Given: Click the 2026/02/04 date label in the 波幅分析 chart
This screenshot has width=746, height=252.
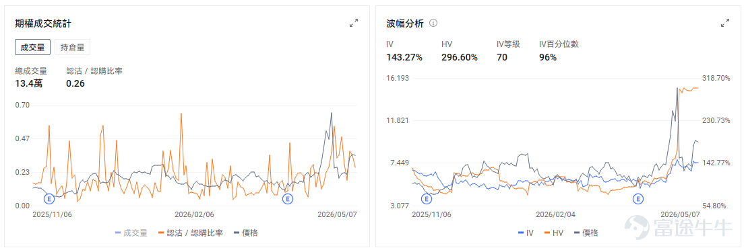Looking at the screenshot, I should [x=556, y=214].
